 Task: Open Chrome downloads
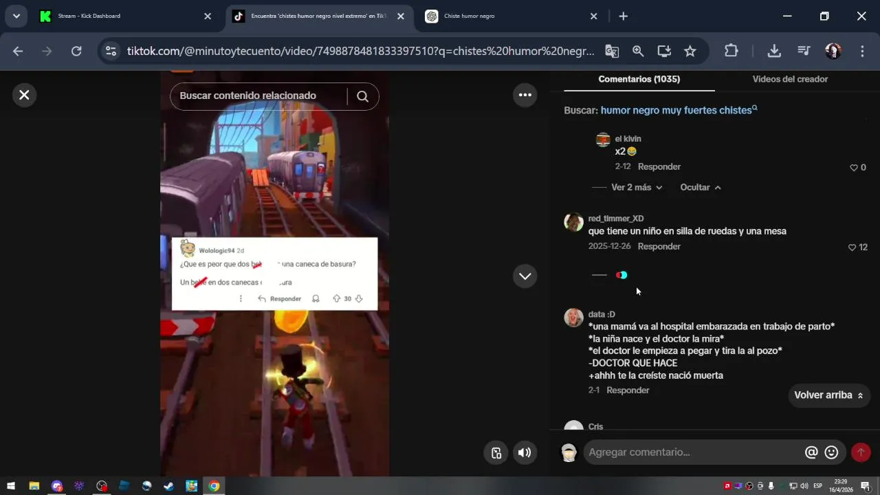coord(774,51)
